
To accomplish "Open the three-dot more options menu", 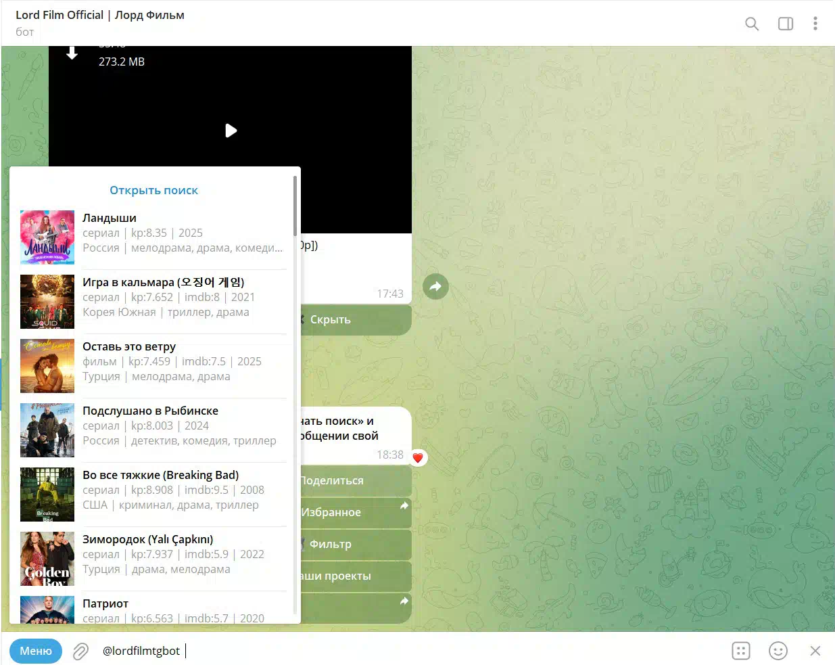I will click(815, 24).
